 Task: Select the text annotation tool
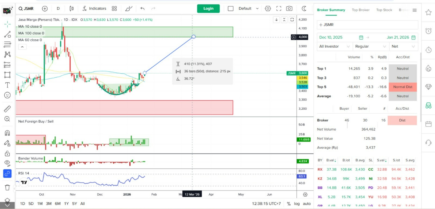coord(7,85)
